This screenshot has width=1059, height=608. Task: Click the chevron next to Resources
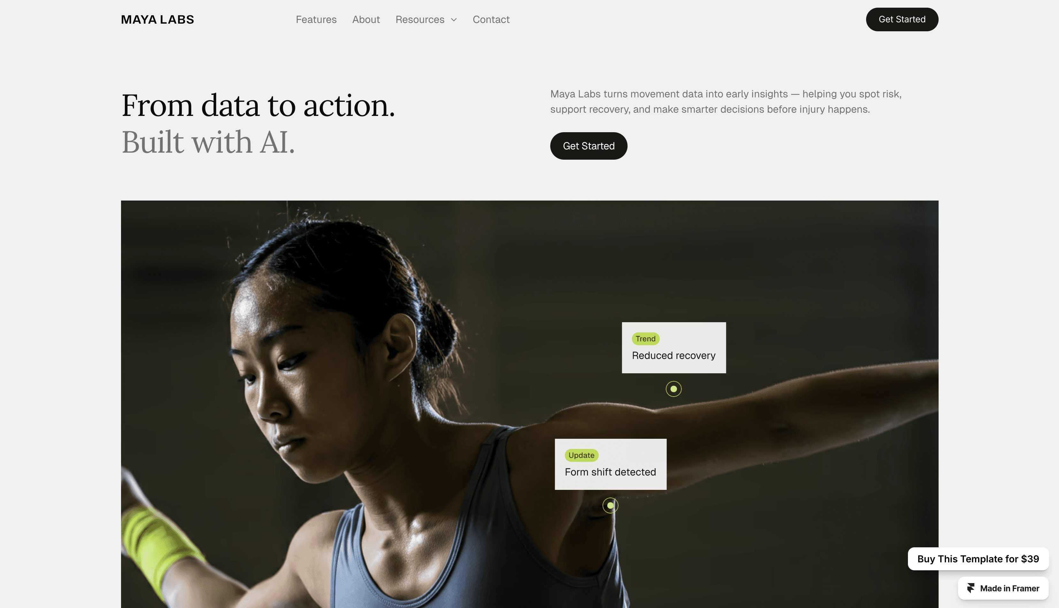(x=453, y=19)
